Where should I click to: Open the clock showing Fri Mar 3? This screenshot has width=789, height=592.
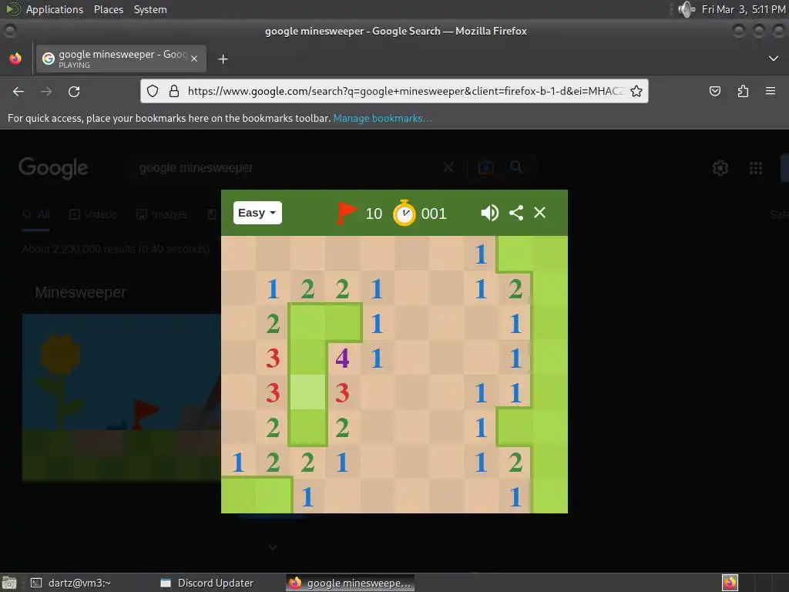tap(744, 9)
